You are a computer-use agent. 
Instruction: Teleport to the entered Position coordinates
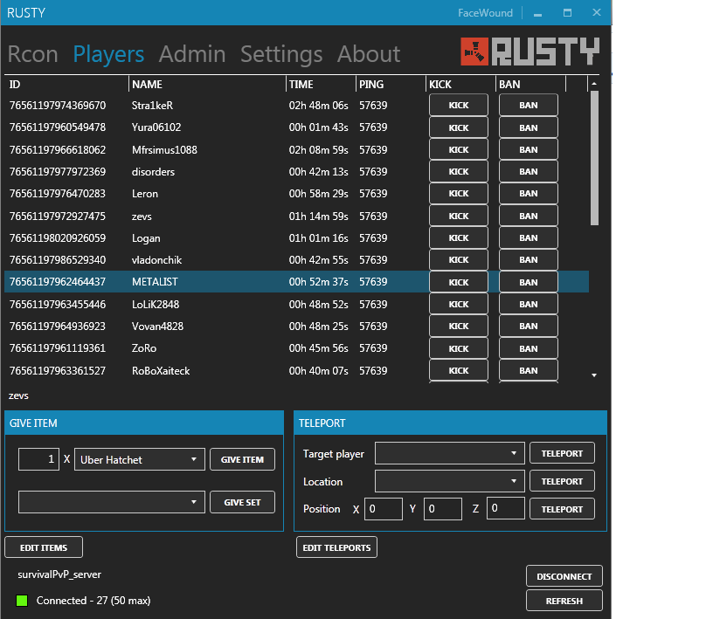pyautogui.click(x=562, y=509)
